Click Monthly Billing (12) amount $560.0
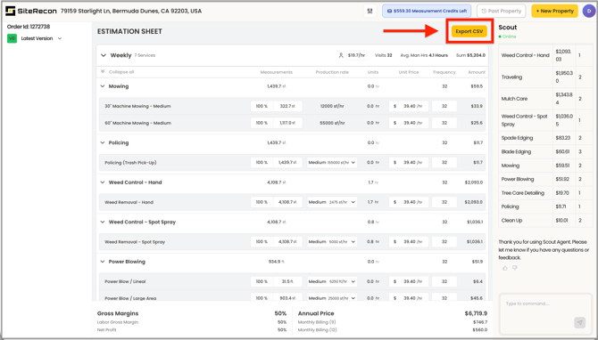This screenshot has height=340, width=598. pos(480,329)
